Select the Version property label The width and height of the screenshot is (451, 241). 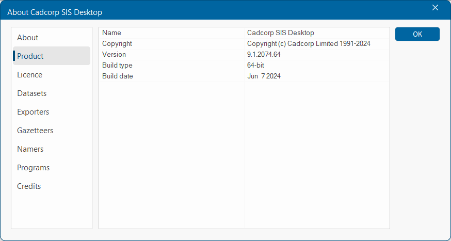click(114, 55)
